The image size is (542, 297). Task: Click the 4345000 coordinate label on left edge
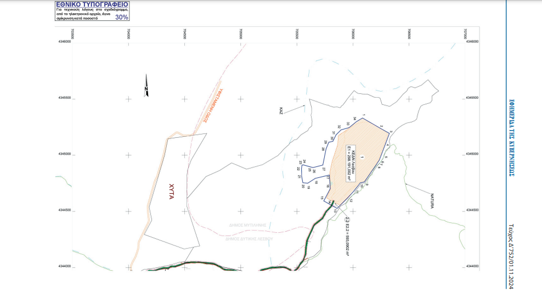click(x=63, y=154)
